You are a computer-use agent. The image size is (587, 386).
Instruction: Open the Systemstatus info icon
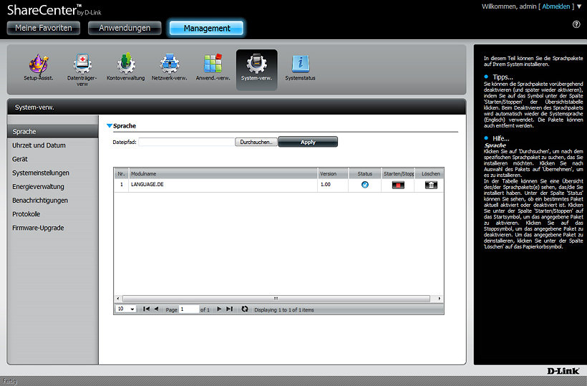(300, 64)
